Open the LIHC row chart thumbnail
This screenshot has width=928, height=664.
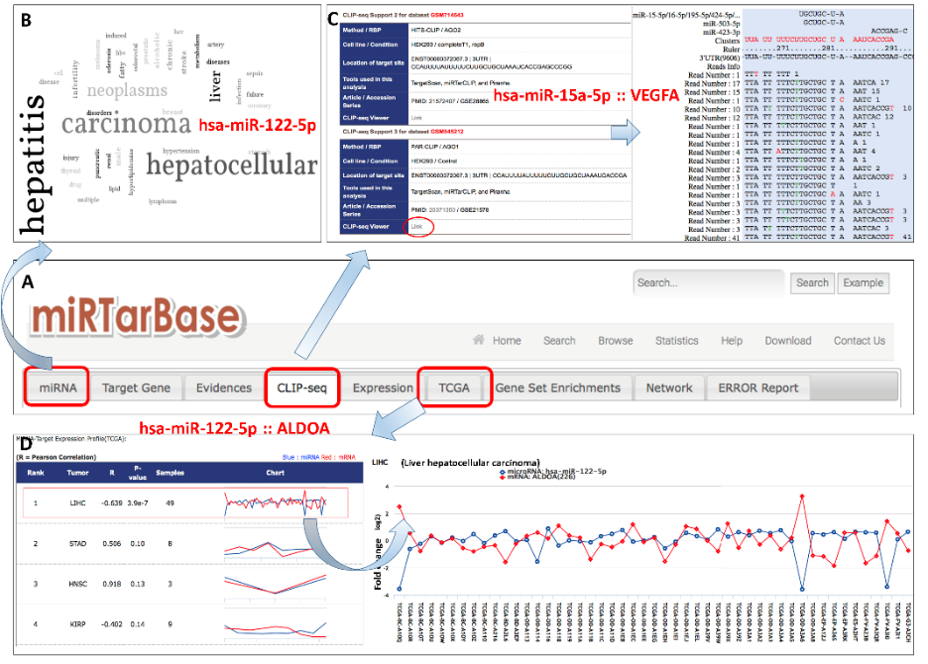pyautogui.click(x=275, y=503)
